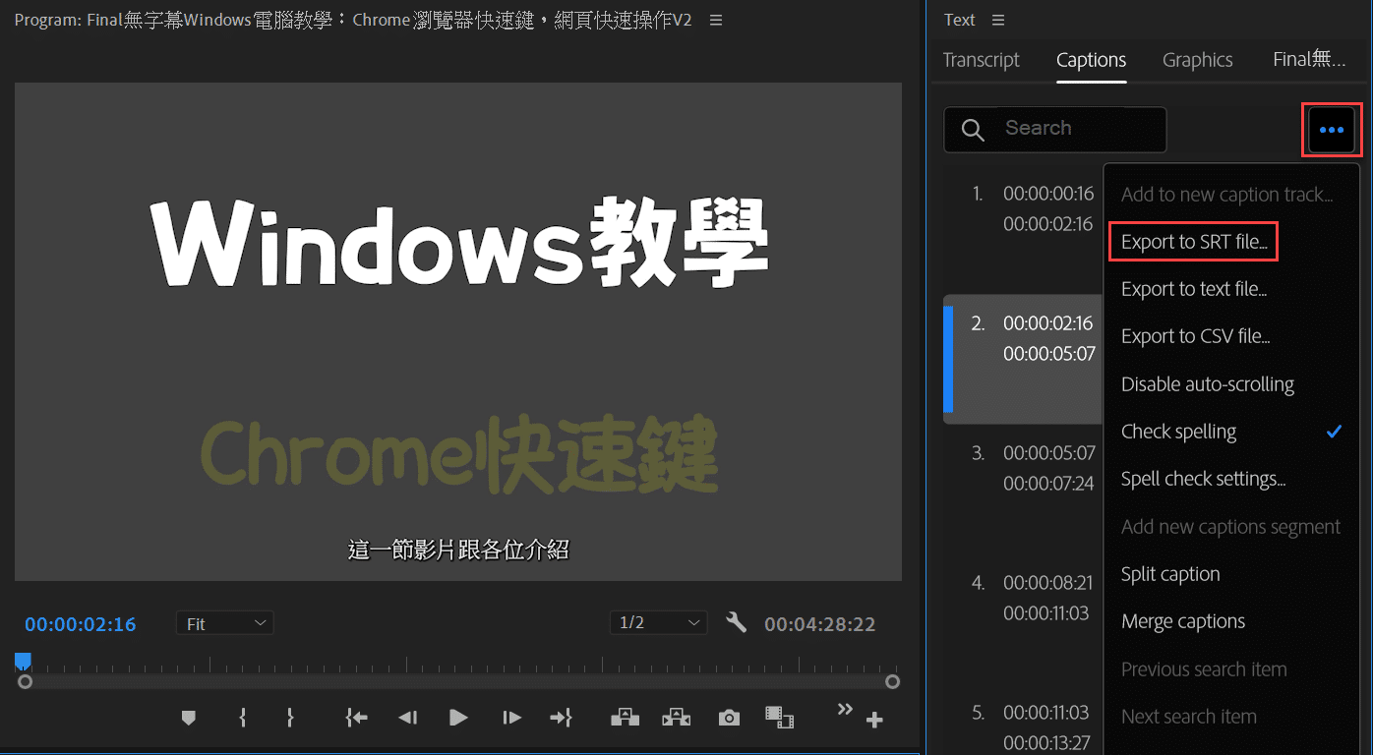This screenshot has width=1373, height=755.
Task: Click the blue current timecode 00:00:02:16
Action: [x=81, y=624]
